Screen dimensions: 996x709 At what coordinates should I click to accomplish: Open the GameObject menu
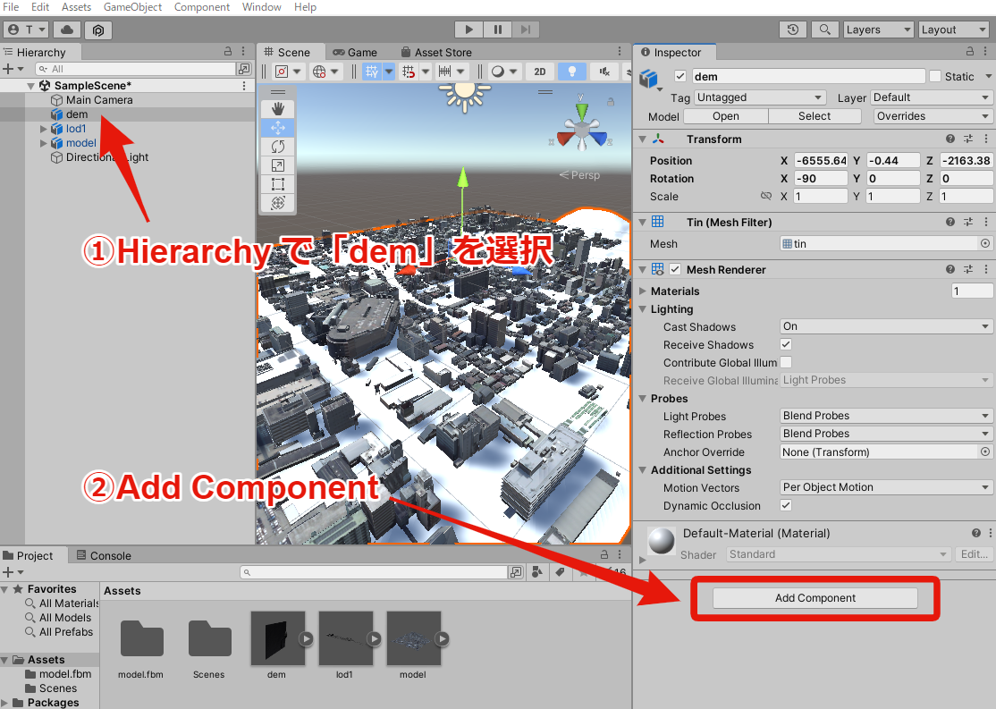132,7
